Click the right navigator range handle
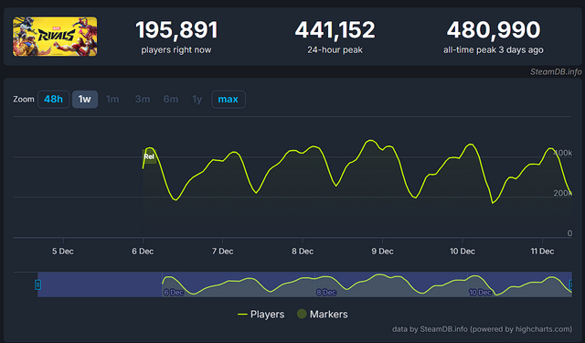This screenshot has height=343, width=585. (570, 284)
